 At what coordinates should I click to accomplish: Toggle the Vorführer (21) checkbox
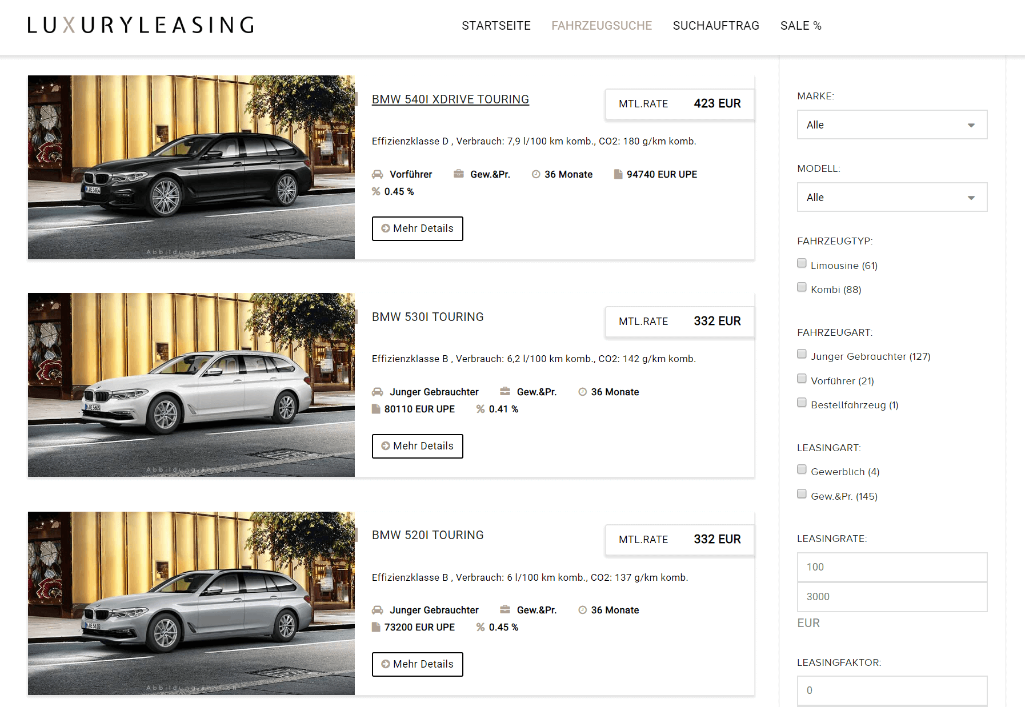(x=802, y=379)
